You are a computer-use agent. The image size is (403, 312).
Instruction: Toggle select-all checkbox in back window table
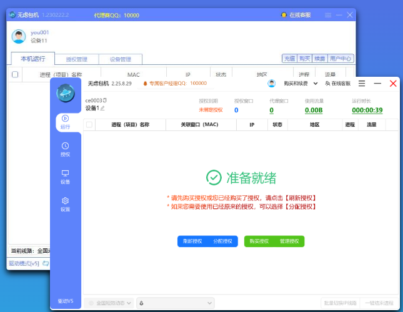(x=15, y=74)
